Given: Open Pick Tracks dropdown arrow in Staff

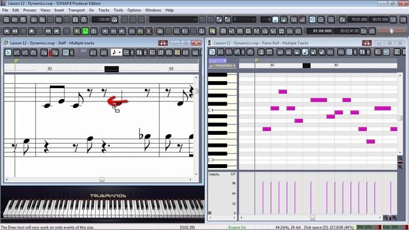Looking at the screenshot, I should 145,52.
